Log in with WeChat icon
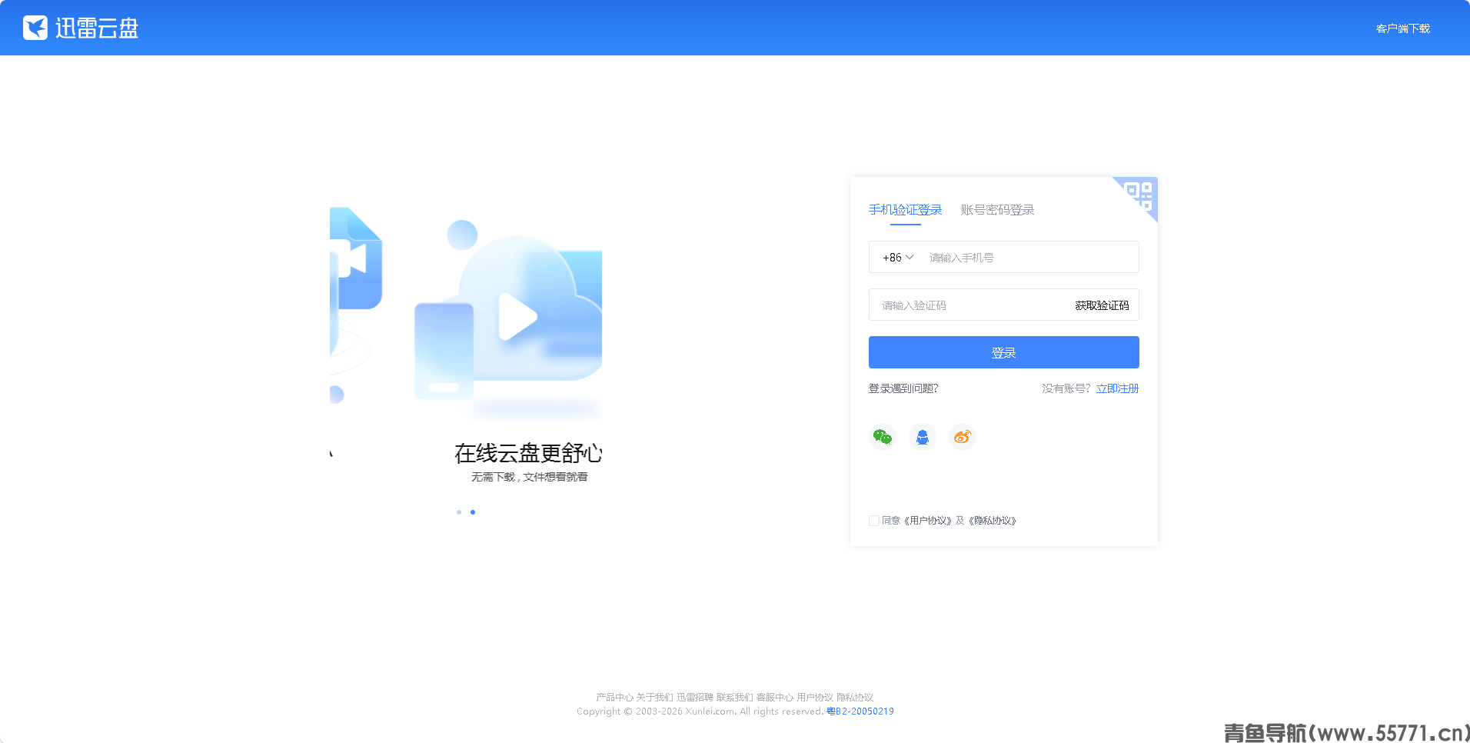The width and height of the screenshot is (1470, 743). (883, 437)
